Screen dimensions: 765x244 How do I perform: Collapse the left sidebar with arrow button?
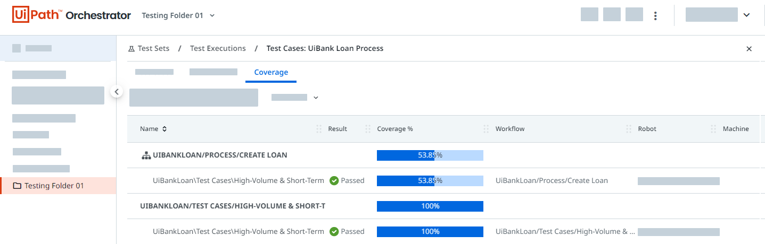pyautogui.click(x=117, y=92)
